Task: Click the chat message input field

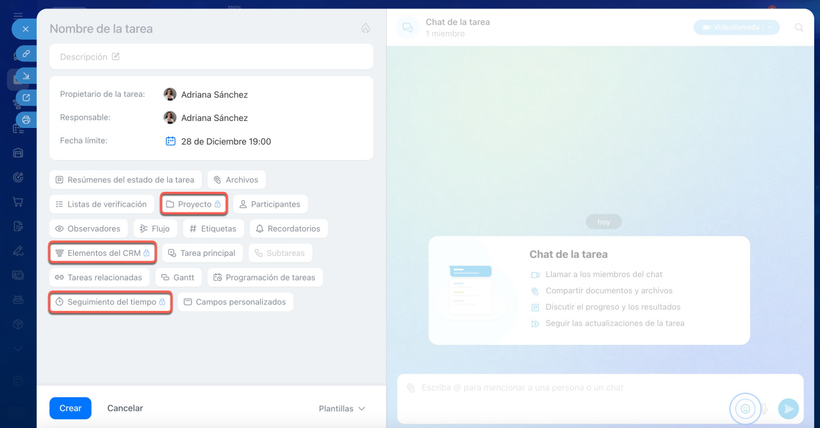Action: [564, 388]
